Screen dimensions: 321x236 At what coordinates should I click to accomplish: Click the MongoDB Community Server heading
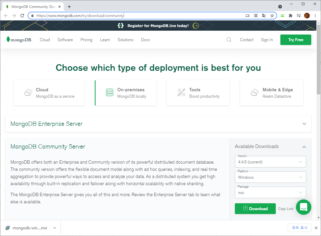pos(48,147)
